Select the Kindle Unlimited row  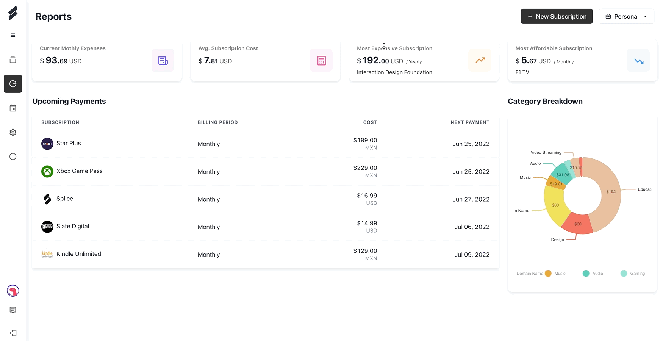point(265,254)
